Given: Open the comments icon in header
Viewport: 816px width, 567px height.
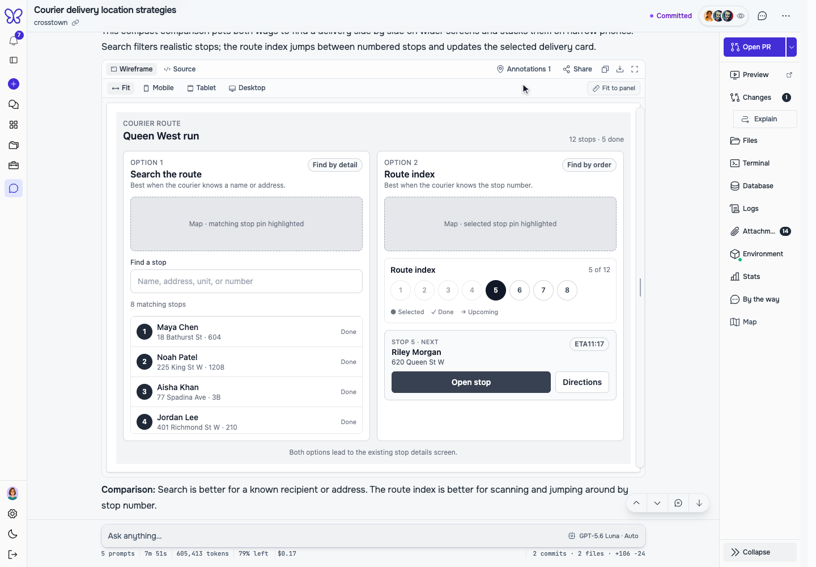Looking at the screenshot, I should tap(762, 16).
